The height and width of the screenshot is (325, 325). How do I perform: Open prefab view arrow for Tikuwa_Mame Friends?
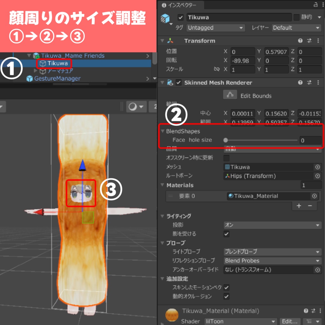point(148,56)
